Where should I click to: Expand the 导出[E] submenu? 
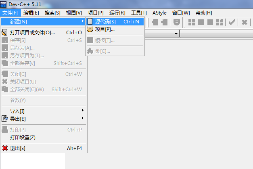(x=44, y=119)
